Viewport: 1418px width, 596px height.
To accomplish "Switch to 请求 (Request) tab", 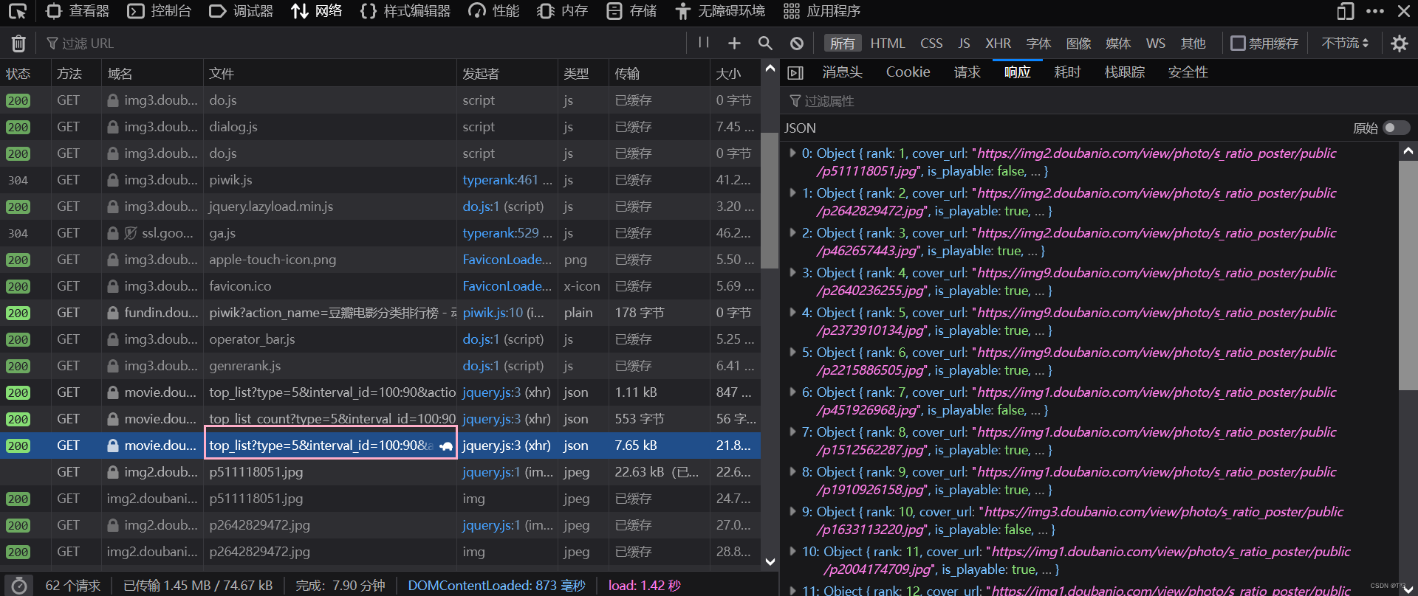I will coord(967,72).
